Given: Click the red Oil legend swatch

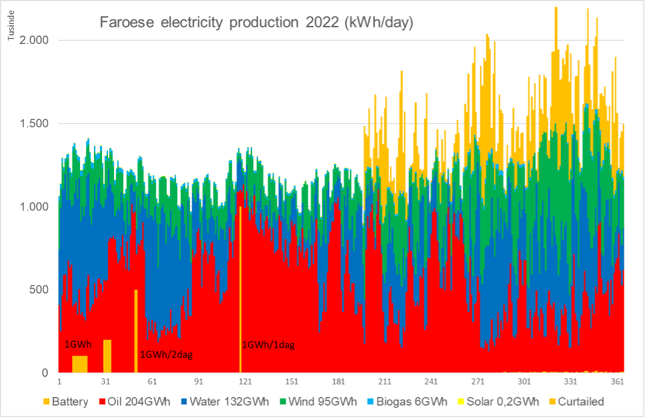Looking at the screenshot, I should coord(103,402).
